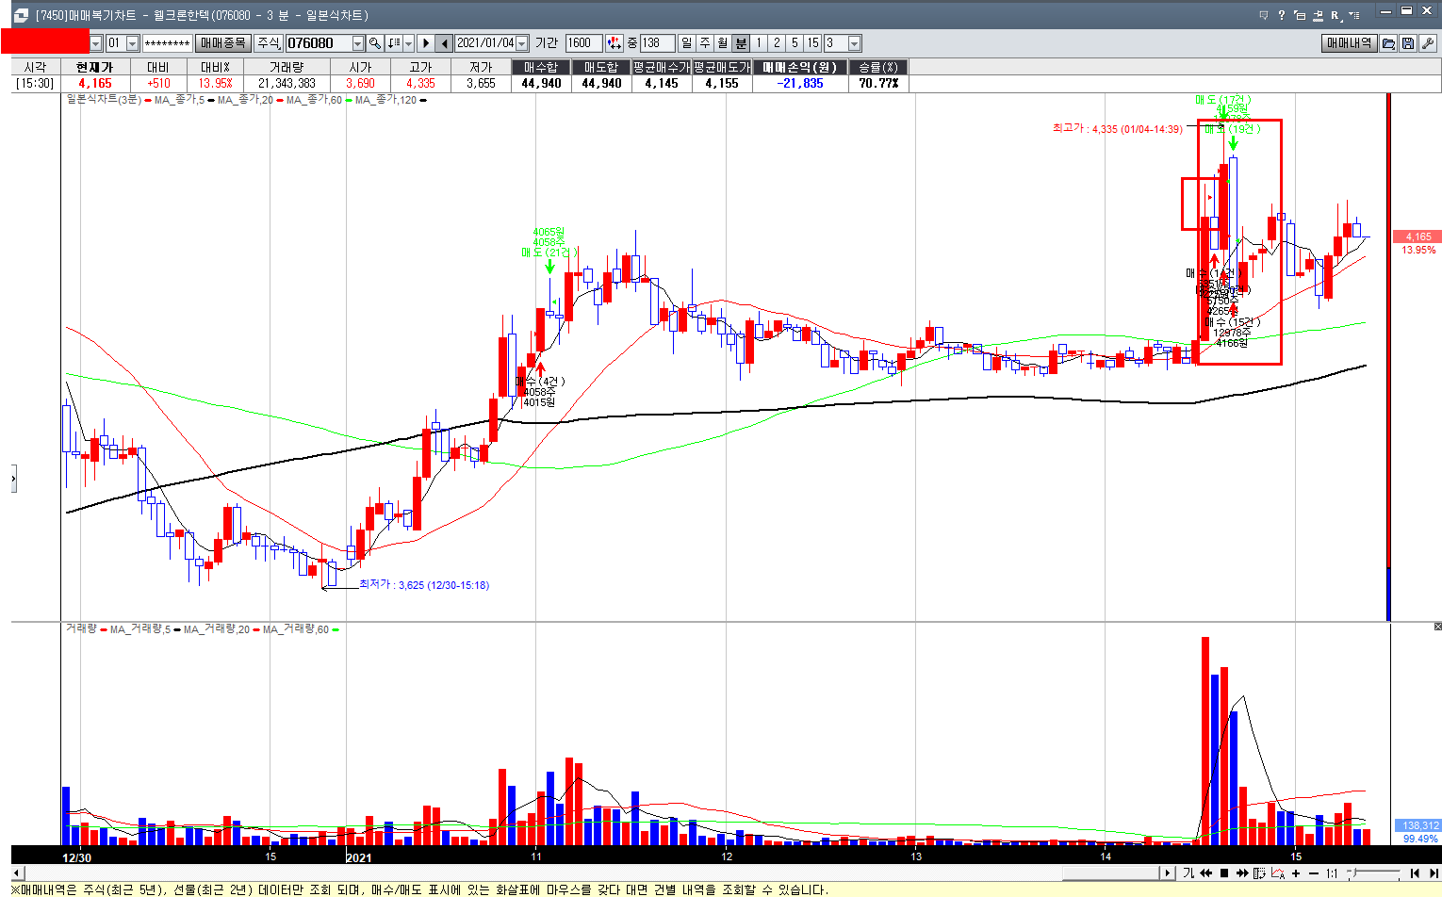Click the 주식 button
This screenshot has height=897, width=1442.
click(269, 43)
